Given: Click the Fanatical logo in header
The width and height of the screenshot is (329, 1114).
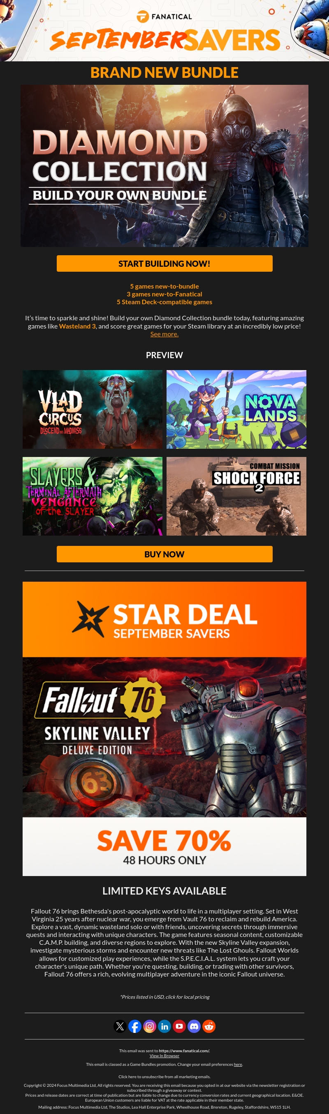Looking at the screenshot, I should pyautogui.click(x=164, y=16).
